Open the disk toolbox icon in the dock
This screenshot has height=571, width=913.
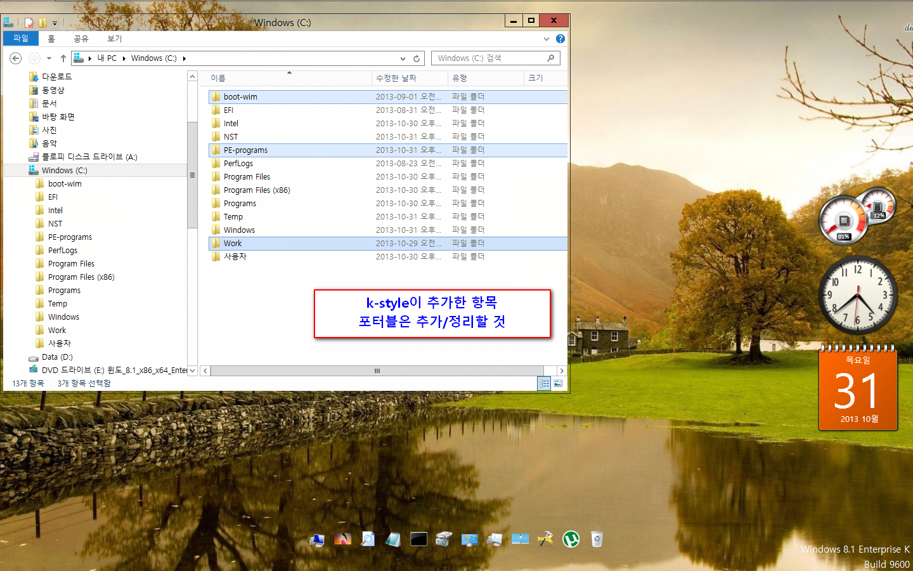(444, 540)
